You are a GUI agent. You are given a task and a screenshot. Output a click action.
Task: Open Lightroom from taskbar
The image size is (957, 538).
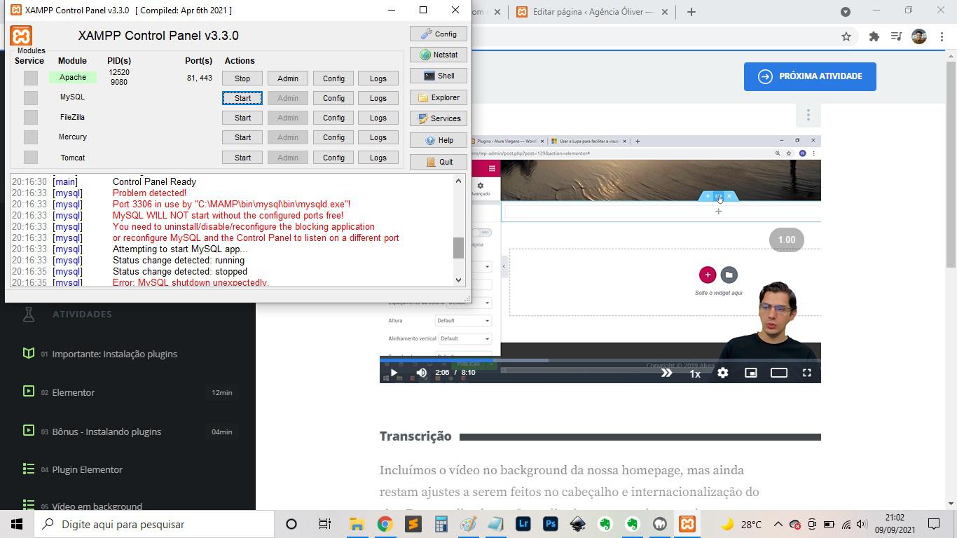(523, 524)
